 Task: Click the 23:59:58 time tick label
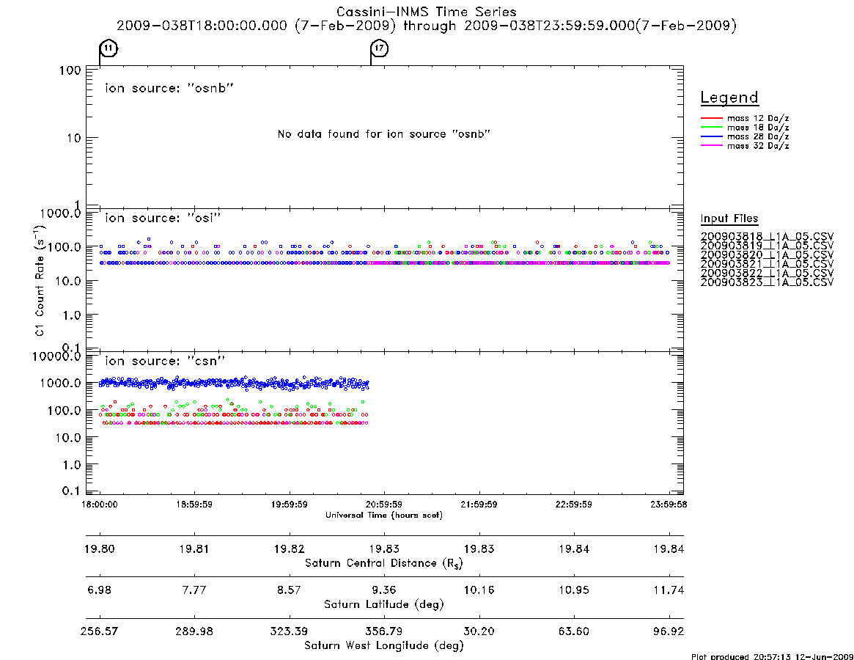tap(669, 505)
